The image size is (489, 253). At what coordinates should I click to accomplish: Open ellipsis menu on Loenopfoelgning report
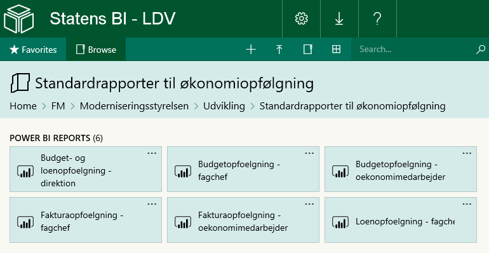click(467, 204)
